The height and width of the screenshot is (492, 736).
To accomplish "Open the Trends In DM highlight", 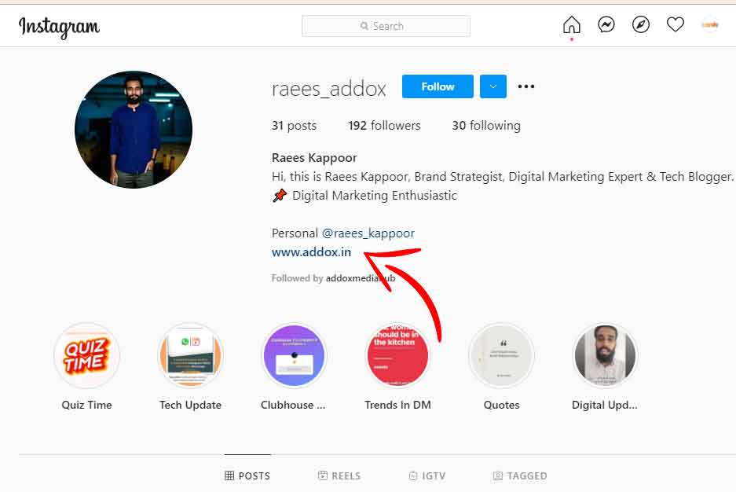I will coord(397,355).
